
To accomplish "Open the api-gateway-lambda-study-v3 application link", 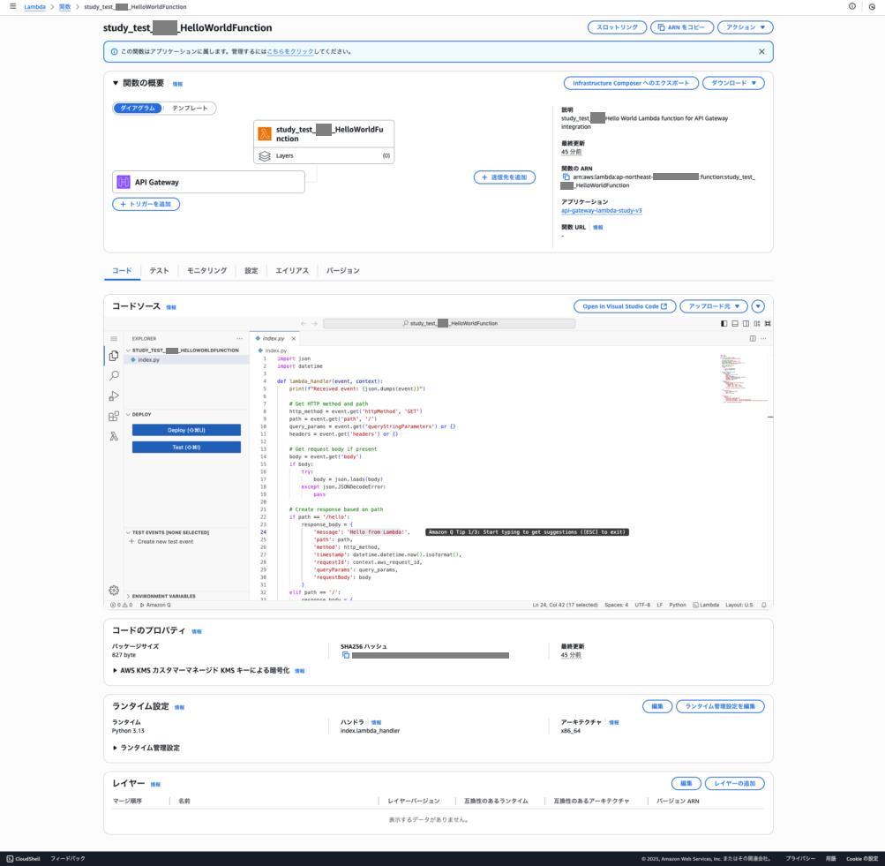I will point(601,211).
